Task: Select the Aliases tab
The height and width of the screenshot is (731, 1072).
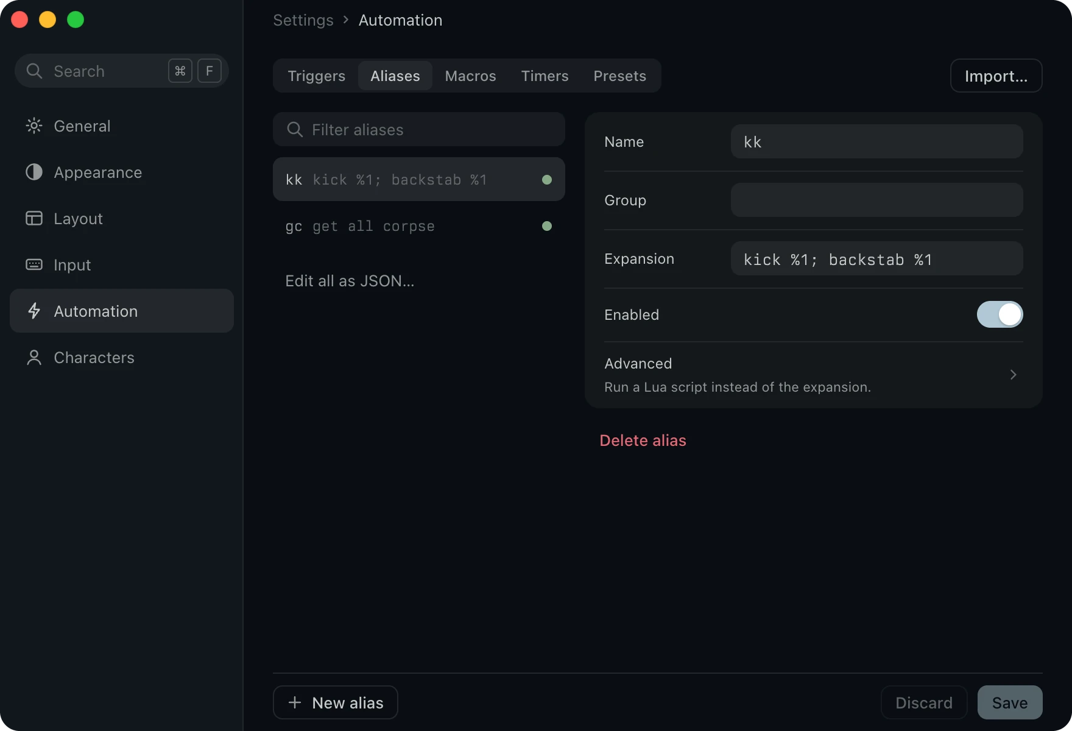Action: (395, 76)
